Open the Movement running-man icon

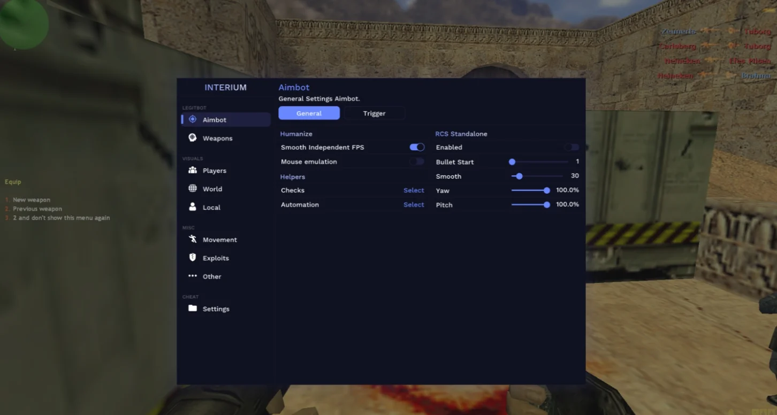point(193,240)
